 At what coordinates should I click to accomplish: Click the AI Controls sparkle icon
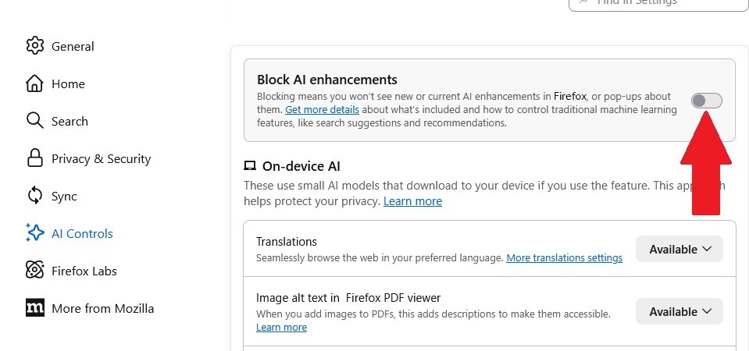34,233
